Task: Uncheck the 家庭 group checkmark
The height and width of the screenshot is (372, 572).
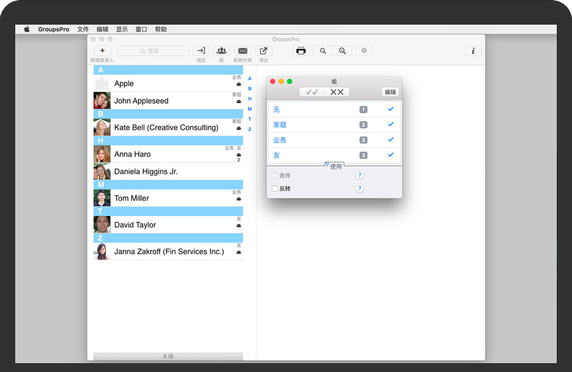Action: click(x=391, y=124)
